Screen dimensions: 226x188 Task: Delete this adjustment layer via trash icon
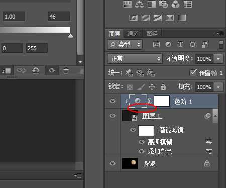click(66, 70)
